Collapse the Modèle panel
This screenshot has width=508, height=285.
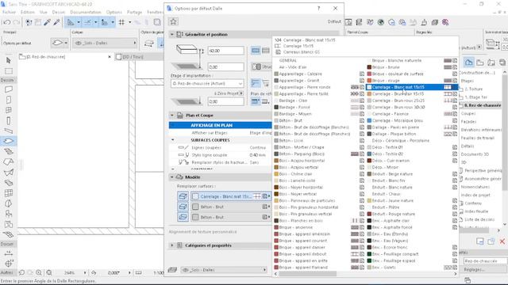tap(172, 177)
